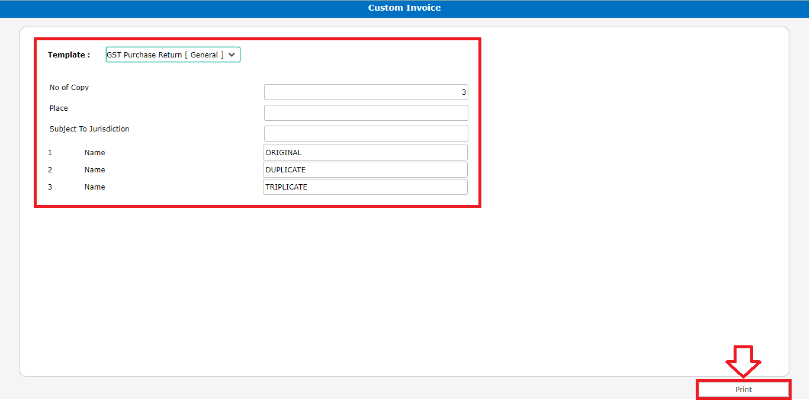The width and height of the screenshot is (810, 401).
Task: Click the Name label in row 1
Action: click(x=95, y=153)
